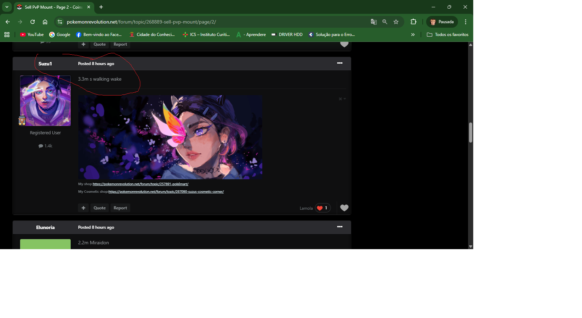The width and height of the screenshot is (582, 318).
Task: Select the Sell PvP Mount tab
Action: (53, 7)
